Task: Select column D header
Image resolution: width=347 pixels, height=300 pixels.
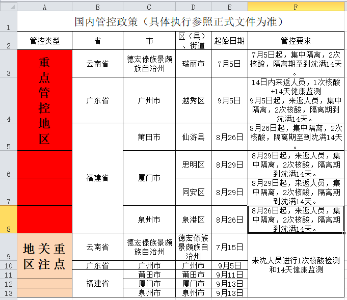Action: tap(193, 7)
